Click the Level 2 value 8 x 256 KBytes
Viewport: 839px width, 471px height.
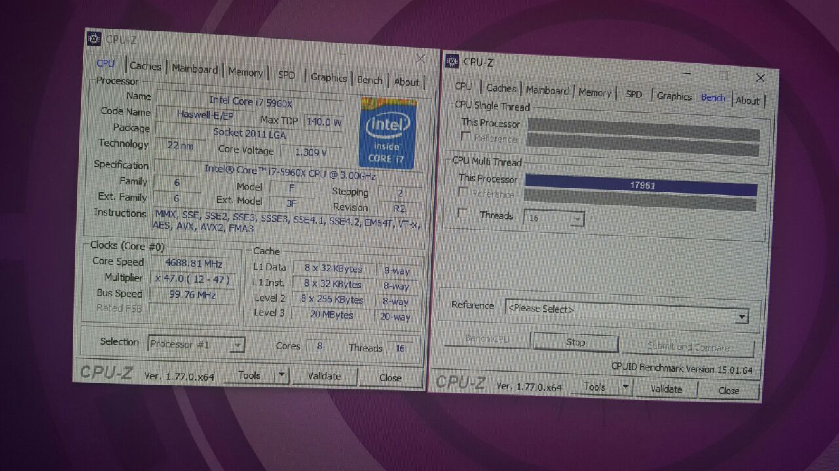(332, 299)
